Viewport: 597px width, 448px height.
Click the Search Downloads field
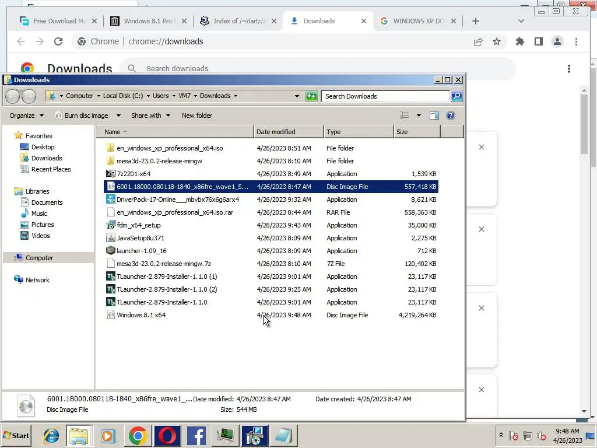click(x=385, y=96)
